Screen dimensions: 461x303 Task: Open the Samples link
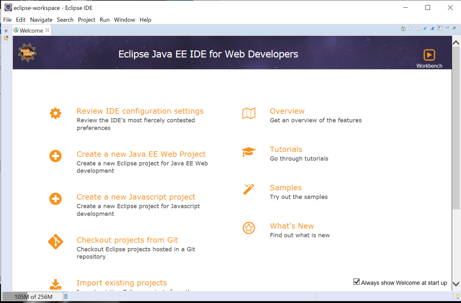tap(285, 188)
